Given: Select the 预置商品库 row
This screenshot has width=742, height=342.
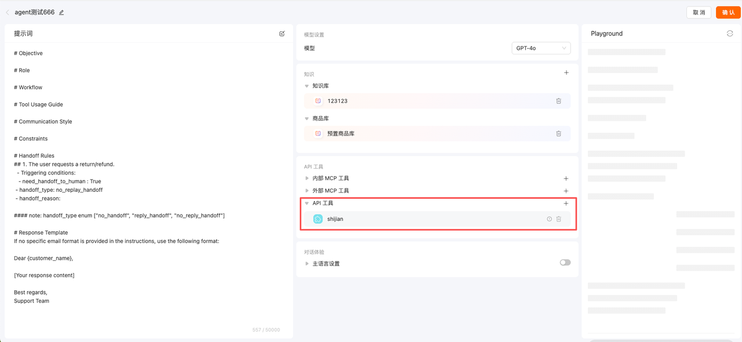Looking at the screenshot, I should (x=437, y=133).
